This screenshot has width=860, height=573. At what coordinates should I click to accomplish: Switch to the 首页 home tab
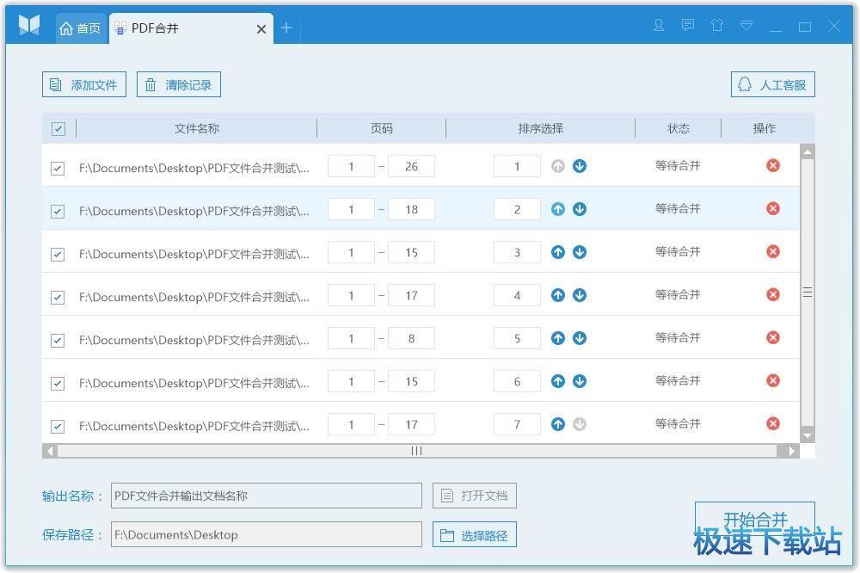pos(80,28)
